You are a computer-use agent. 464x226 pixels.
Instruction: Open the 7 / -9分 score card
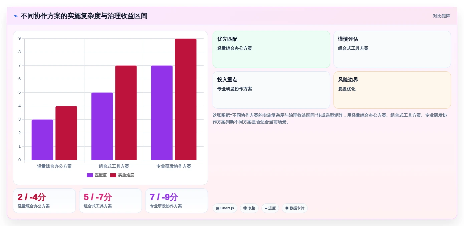click(x=177, y=201)
